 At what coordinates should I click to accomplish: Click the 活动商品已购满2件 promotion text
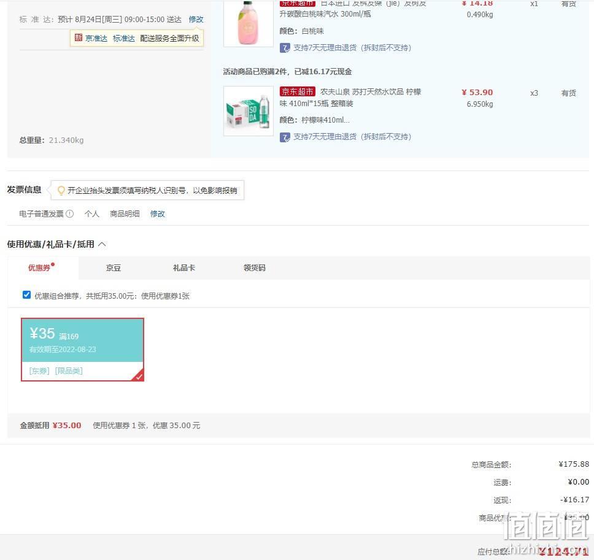click(287, 72)
